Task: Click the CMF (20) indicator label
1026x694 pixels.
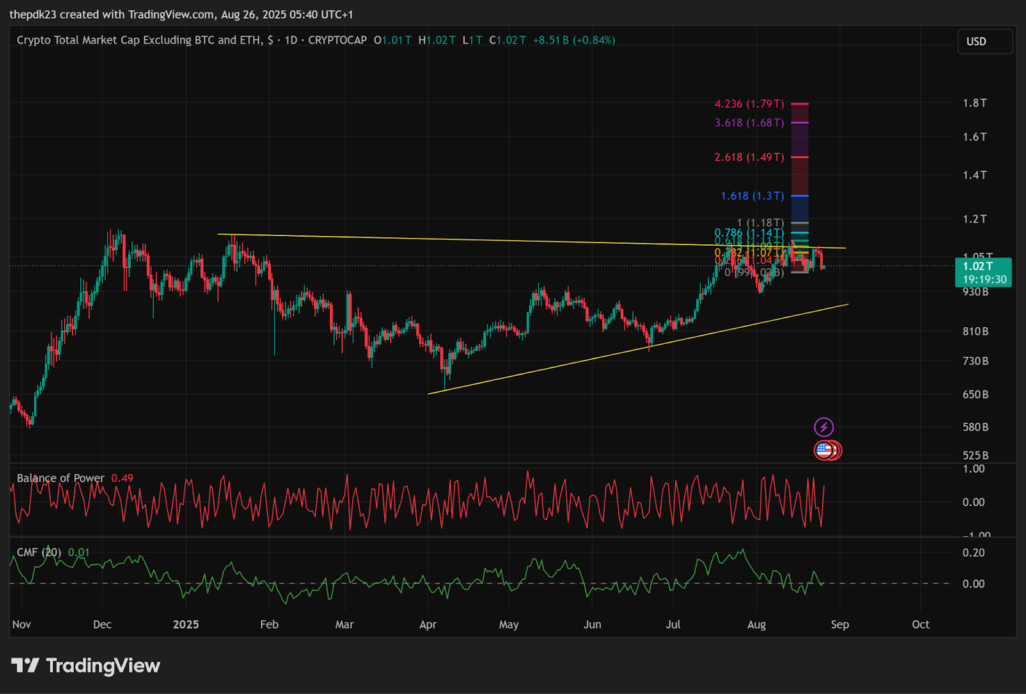Action: click(38, 552)
